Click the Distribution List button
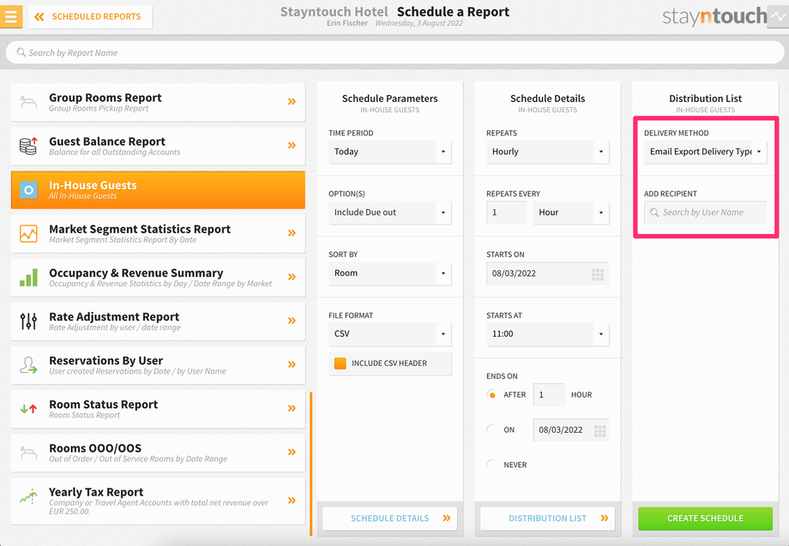This screenshot has height=546, width=789. 547,519
